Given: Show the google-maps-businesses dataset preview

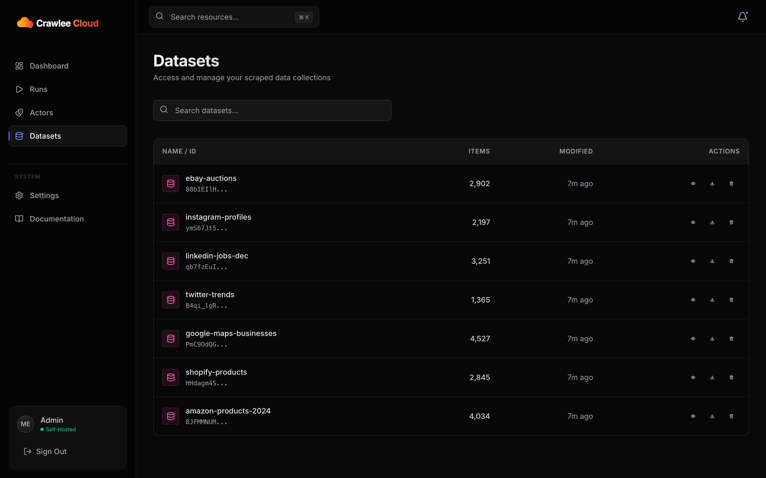Looking at the screenshot, I should 693,338.
